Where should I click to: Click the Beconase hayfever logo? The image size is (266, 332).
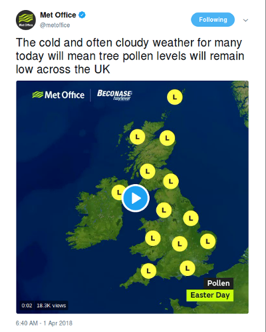coord(114,95)
